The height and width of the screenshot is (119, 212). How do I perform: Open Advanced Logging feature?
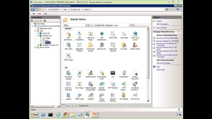click(x=68, y=75)
